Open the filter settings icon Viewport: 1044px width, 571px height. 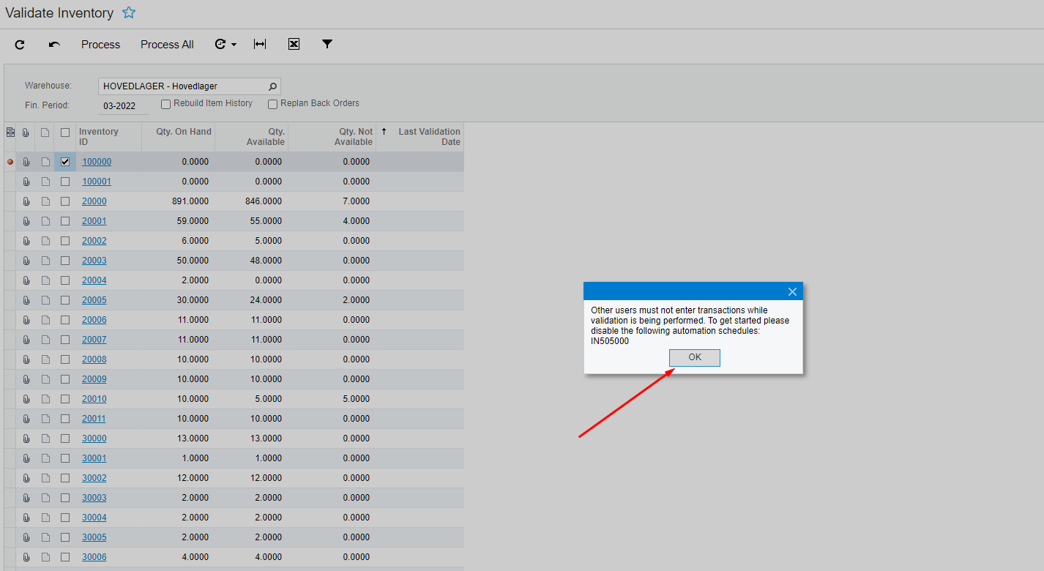click(327, 44)
